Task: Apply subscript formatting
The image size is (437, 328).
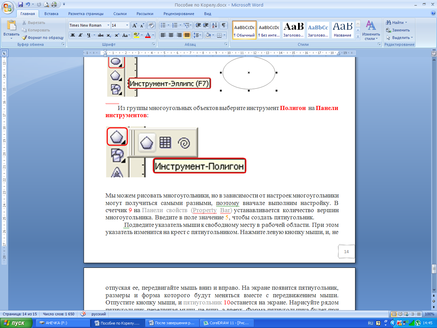Action: pos(109,35)
